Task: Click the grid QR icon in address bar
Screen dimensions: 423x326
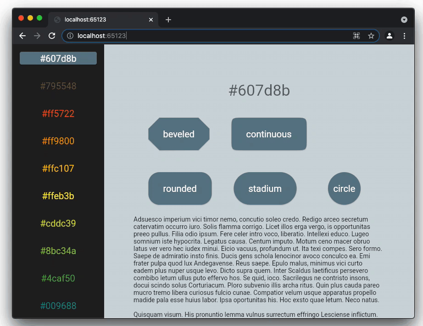Action: click(x=356, y=36)
